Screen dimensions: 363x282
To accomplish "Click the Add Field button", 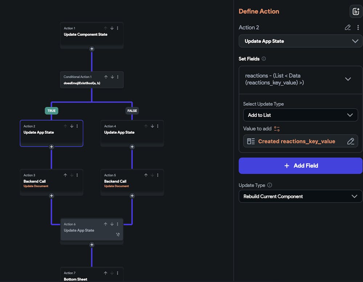I will [x=300, y=166].
